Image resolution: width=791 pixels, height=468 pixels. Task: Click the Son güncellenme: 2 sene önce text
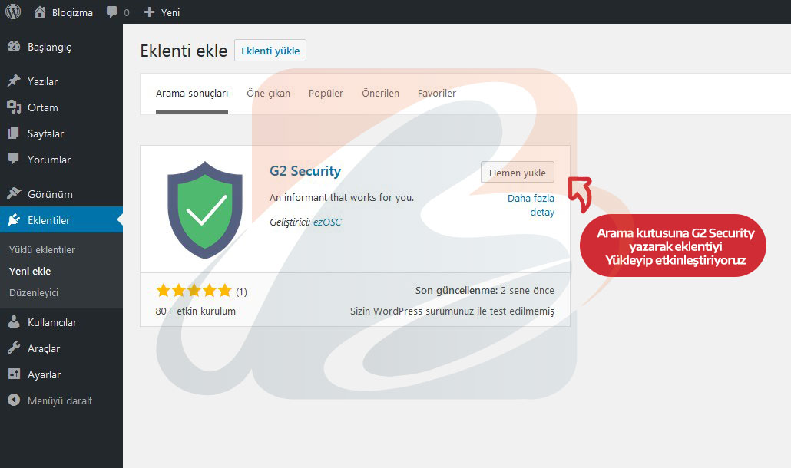pyautogui.click(x=485, y=291)
